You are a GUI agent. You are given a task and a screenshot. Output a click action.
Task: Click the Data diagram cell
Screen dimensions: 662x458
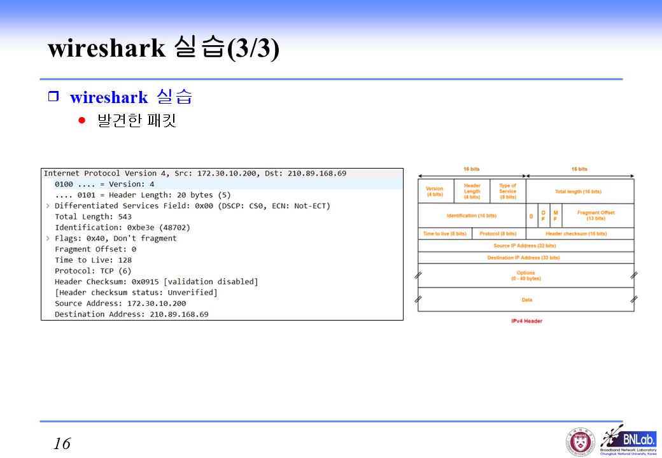pos(526,300)
